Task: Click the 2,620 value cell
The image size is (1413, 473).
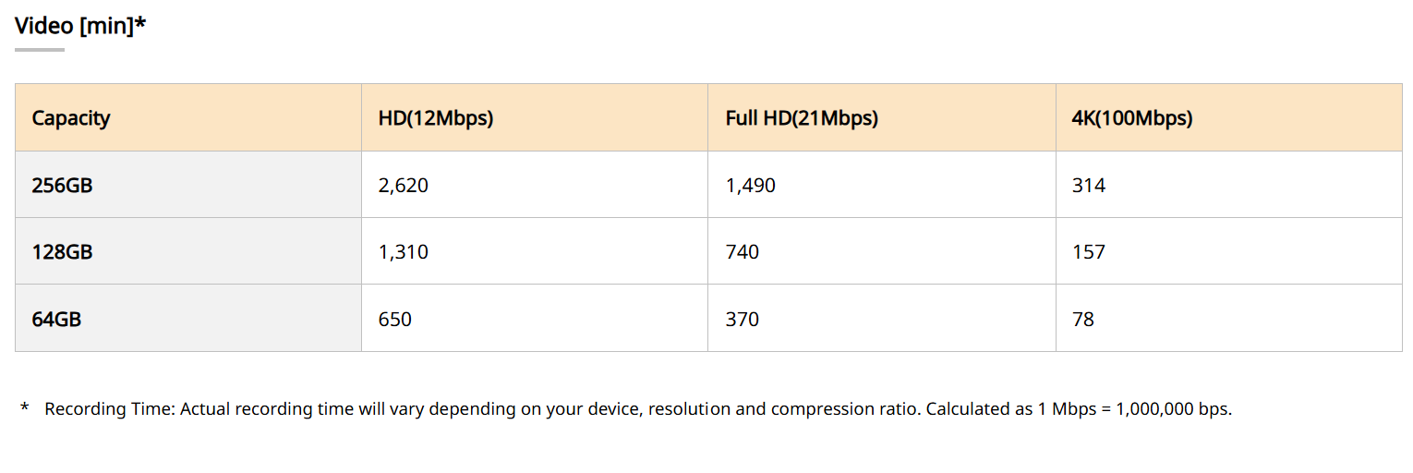Action: [404, 186]
